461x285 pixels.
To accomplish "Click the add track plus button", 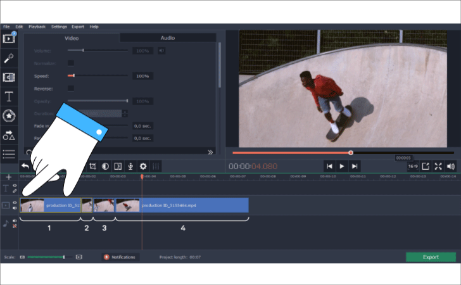I will 8,177.
